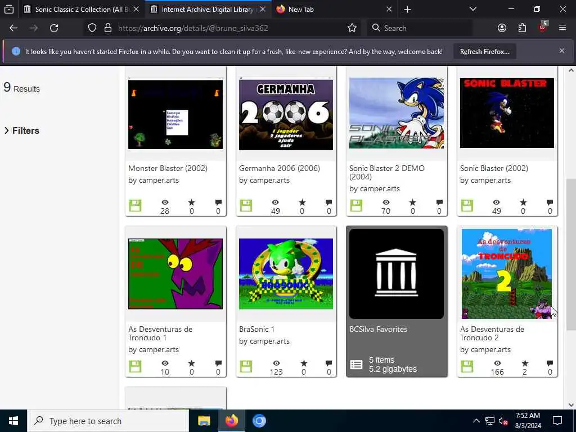Click floppy disk icon on BraSonic 1 card
576x432 pixels.
tap(246, 367)
